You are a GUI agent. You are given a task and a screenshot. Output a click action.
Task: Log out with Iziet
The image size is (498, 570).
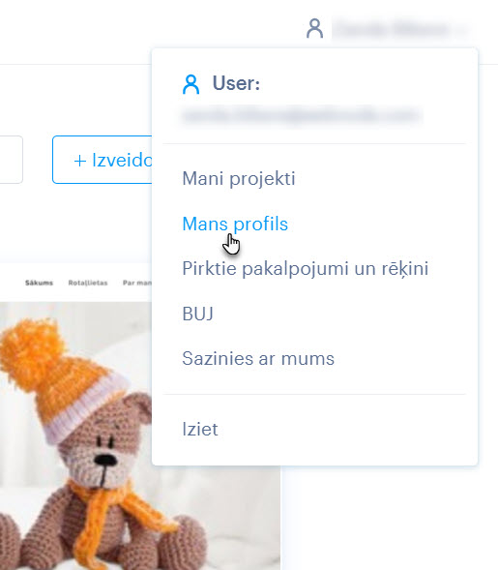200,430
